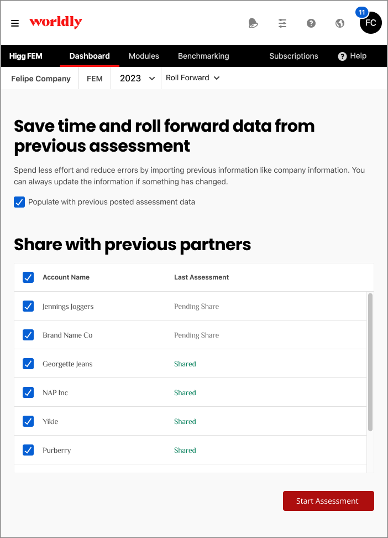Go to the Benchmarking tab
The width and height of the screenshot is (388, 538).
pos(203,56)
